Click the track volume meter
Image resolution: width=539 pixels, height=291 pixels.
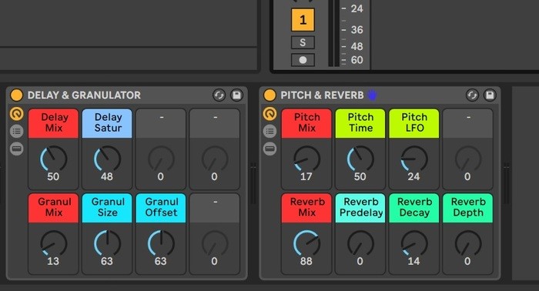pyautogui.click(x=333, y=33)
